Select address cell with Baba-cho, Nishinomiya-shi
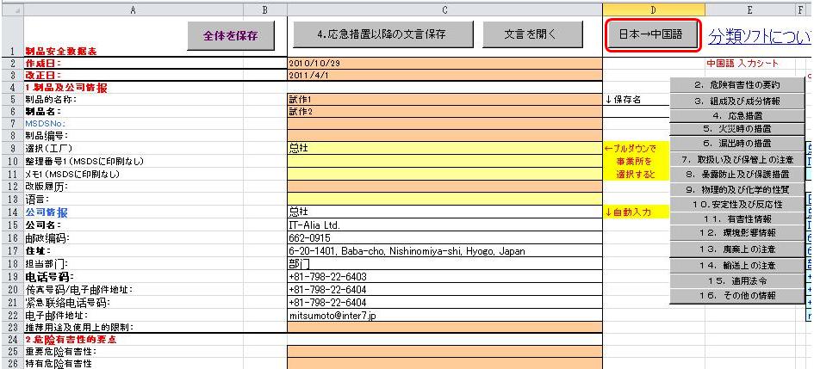 (x=444, y=251)
